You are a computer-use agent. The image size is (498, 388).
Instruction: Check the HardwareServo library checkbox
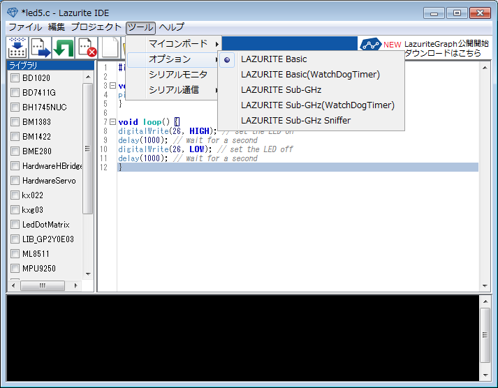pos(15,181)
